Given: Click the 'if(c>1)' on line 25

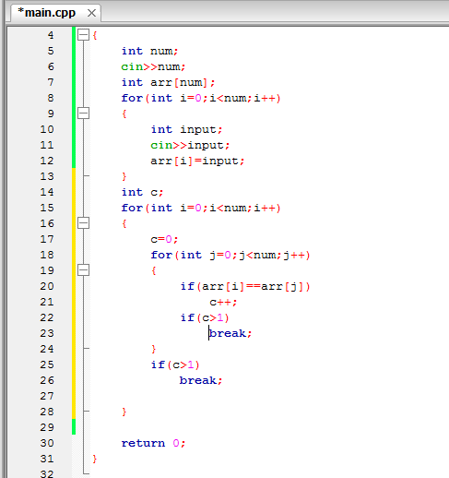Looking at the screenshot, I should pos(175,364).
